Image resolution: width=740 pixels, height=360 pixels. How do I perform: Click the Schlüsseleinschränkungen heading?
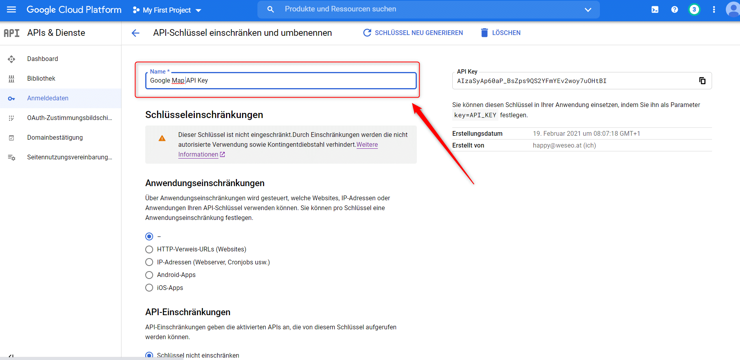click(204, 115)
